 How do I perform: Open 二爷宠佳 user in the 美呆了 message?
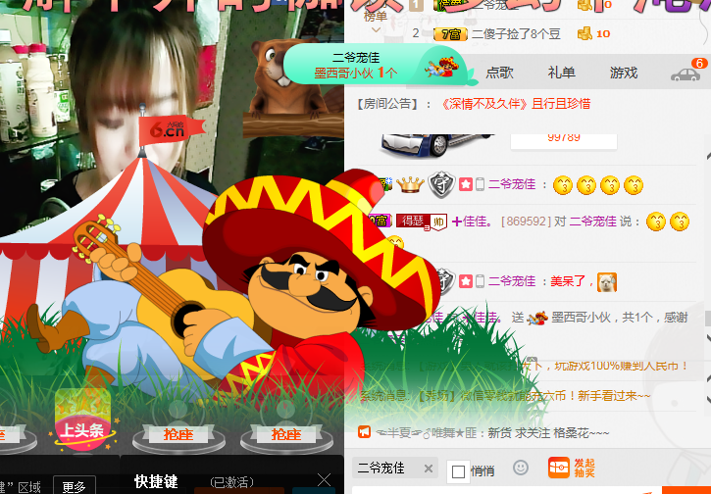[512, 281]
